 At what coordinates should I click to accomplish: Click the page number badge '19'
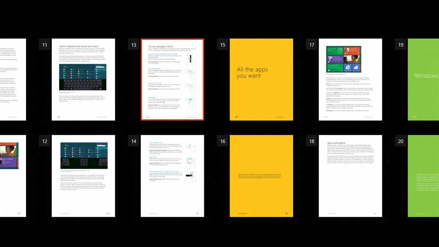click(400, 45)
